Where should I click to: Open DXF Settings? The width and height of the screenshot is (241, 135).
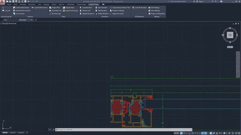154,7
